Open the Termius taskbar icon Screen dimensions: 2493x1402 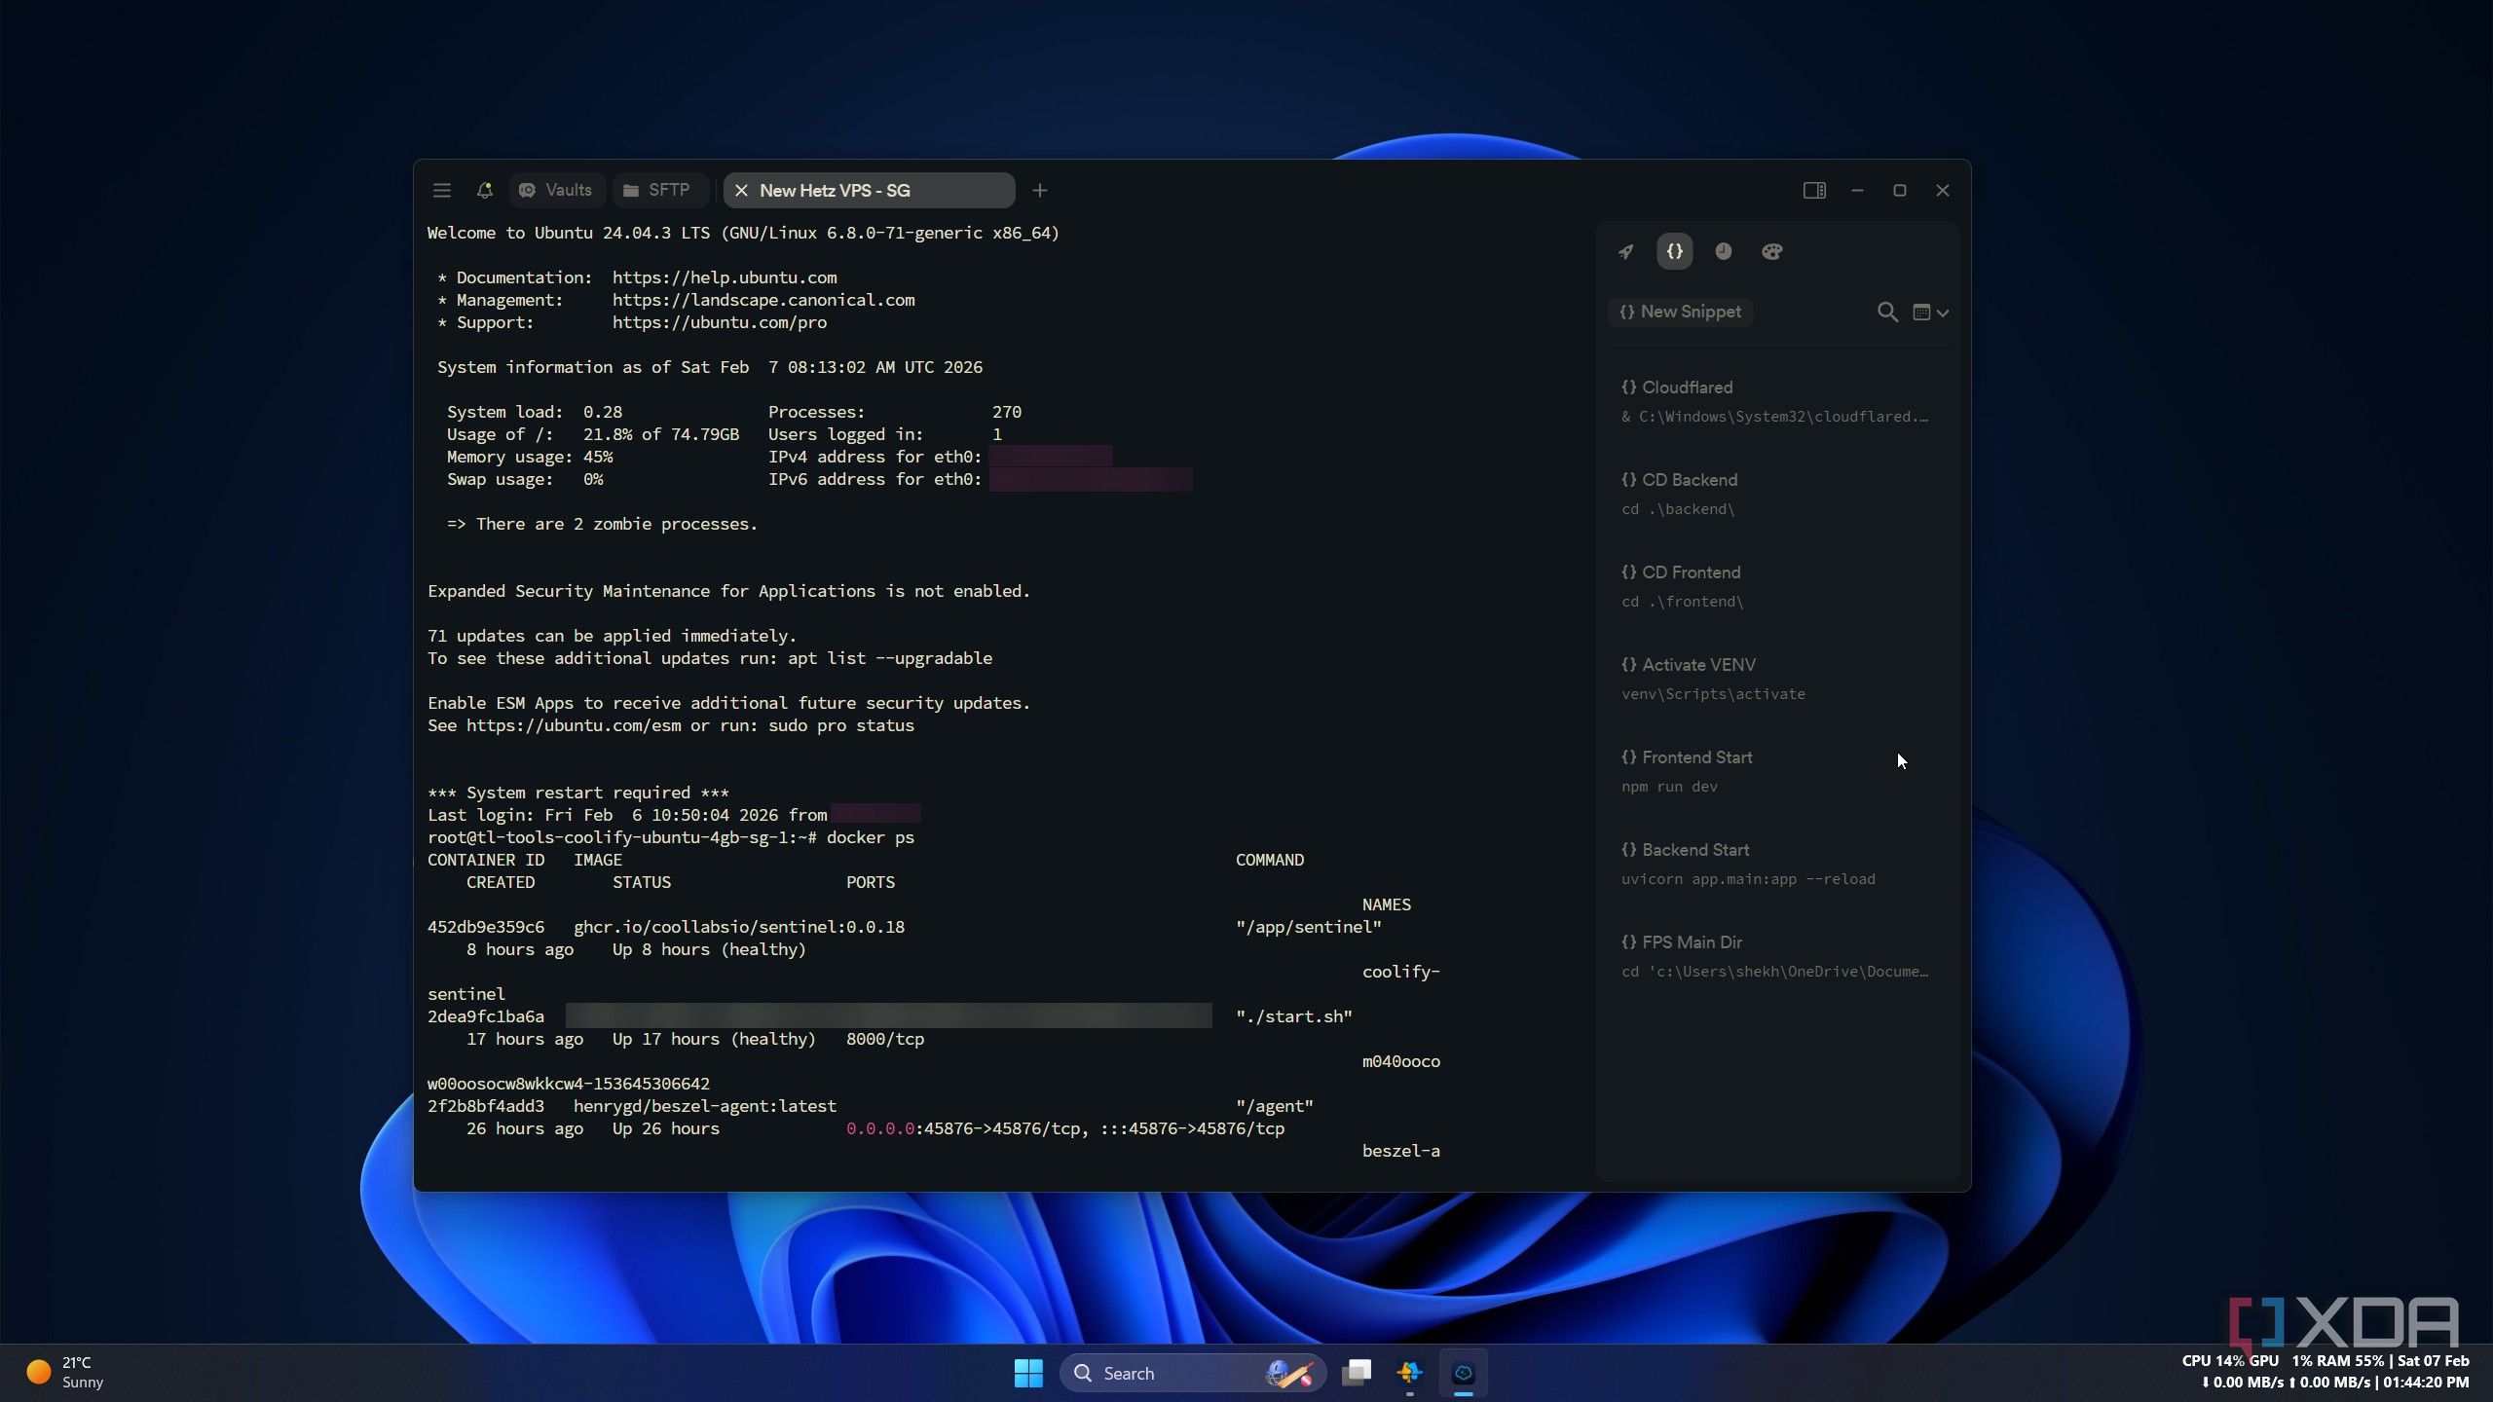coord(1464,1373)
